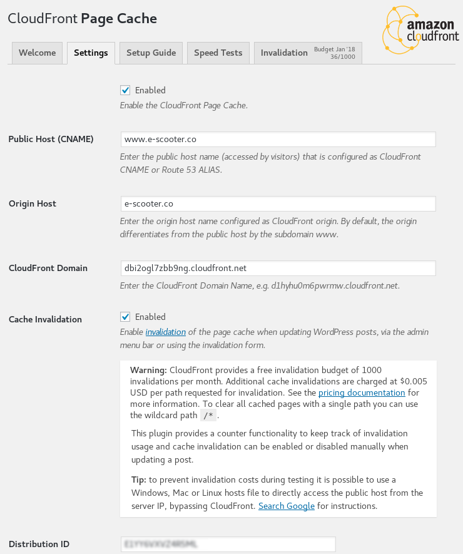
Task: Click the Cache Invalidation label
Action: point(45,319)
